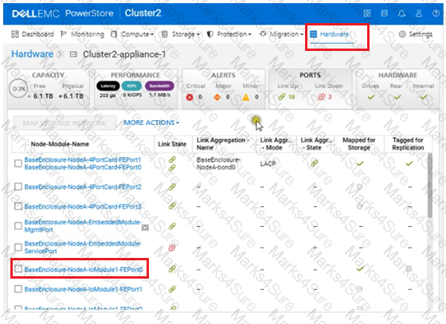The image size is (446, 324).
Task: Click the teal IOPS metric pill
Action: pos(131,86)
